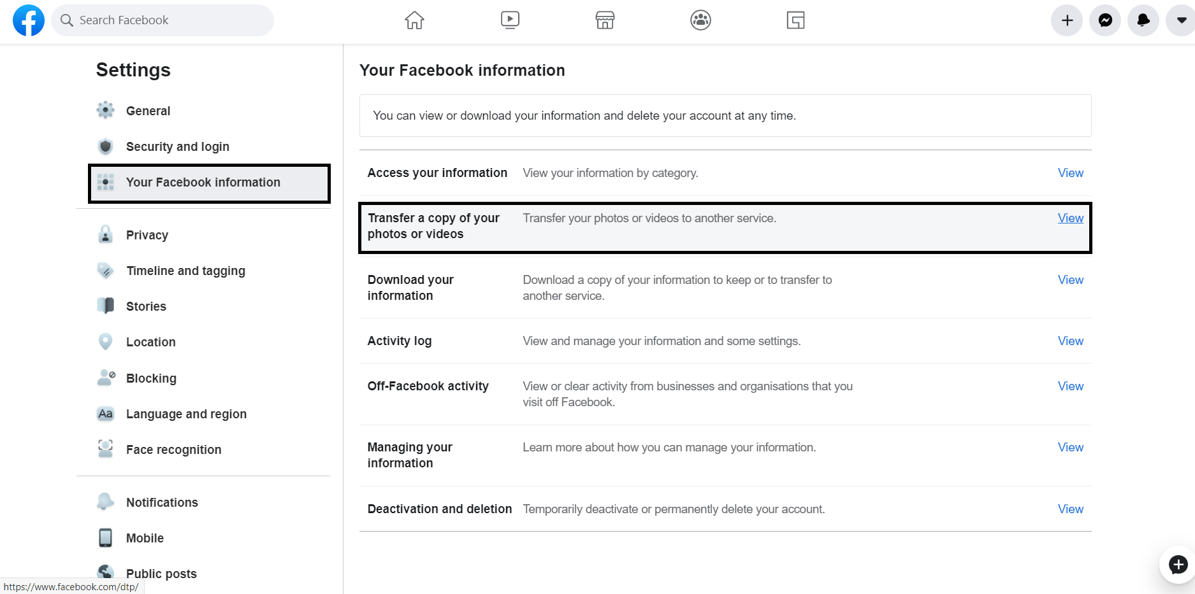Open the new message floating button
The width and height of the screenshot is (1195, 594).
tap(1178, 565)
